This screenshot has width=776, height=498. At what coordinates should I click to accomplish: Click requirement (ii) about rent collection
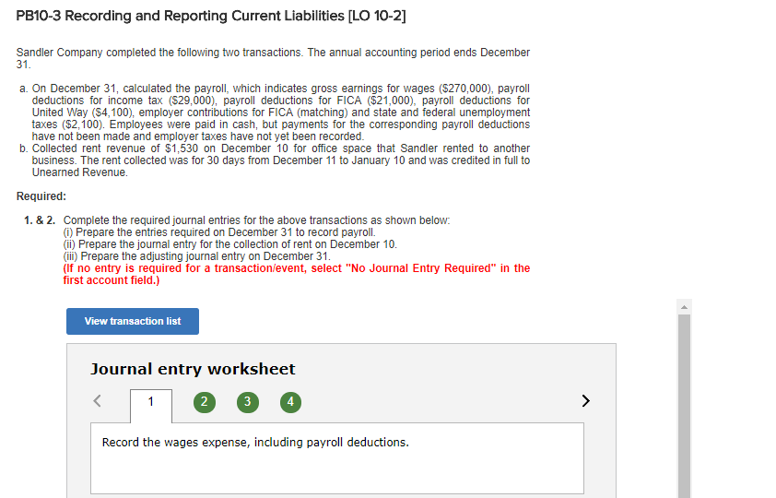(x=230, y=244)
